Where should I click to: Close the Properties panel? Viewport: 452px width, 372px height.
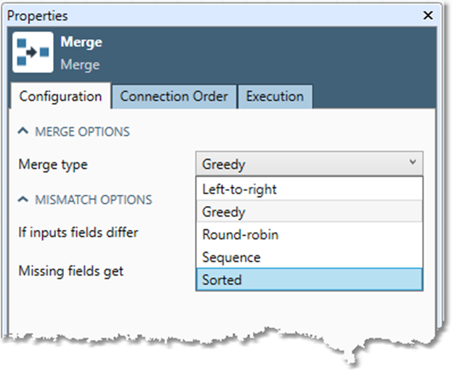428,15
